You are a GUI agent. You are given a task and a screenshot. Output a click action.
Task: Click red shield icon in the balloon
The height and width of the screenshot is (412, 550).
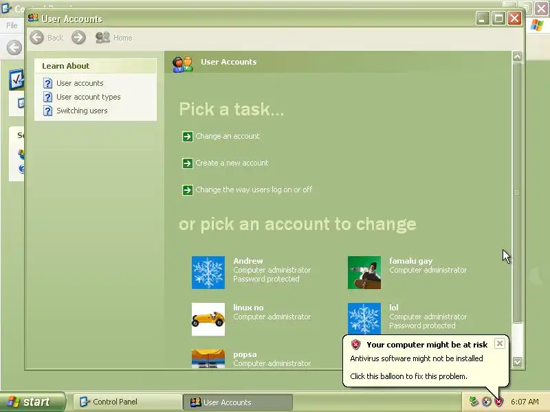click(355, 345)
